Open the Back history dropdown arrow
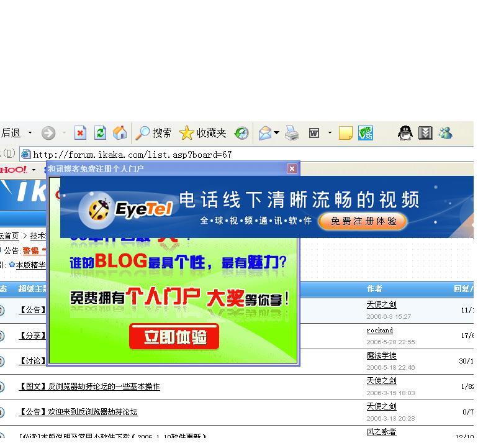 (x=30, y=133)
